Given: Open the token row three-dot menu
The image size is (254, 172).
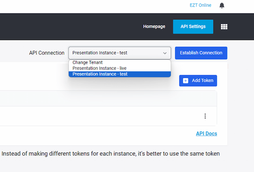Looking at the screenshot, I should pos(205,116).
